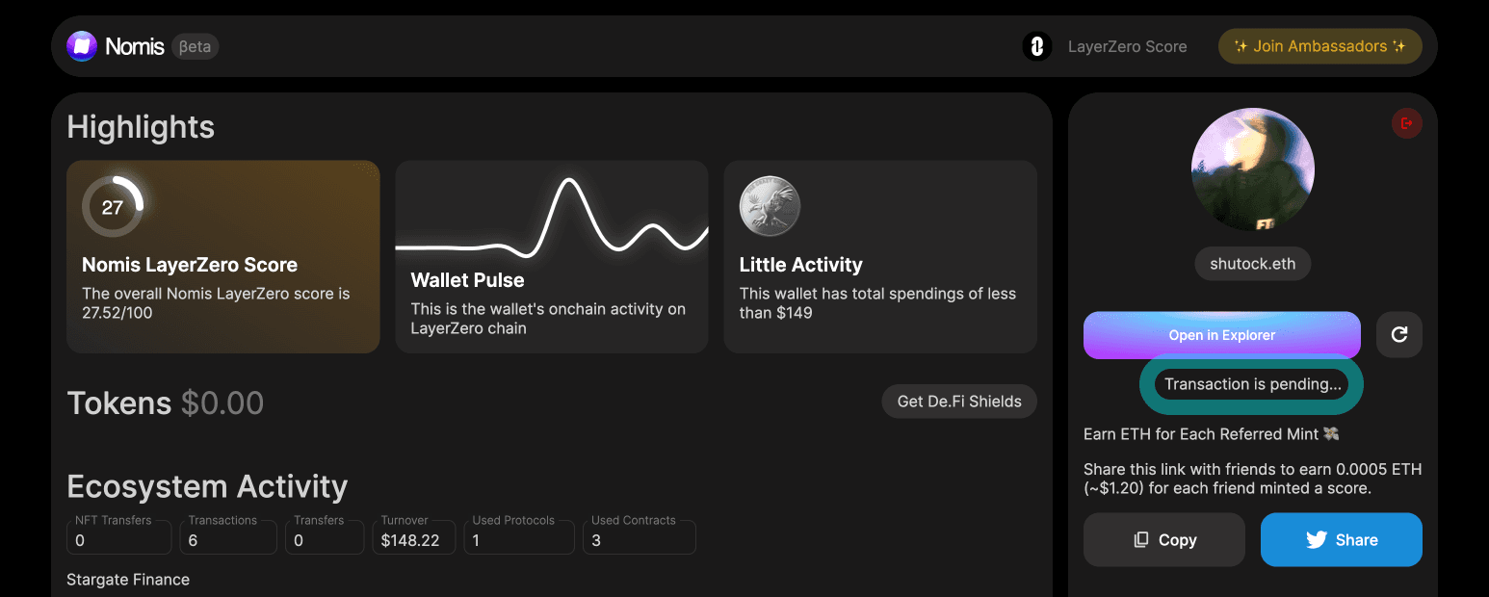Select the Little Activity highlight card
The image size is (1489, 597).
click(x=879, y=256)
